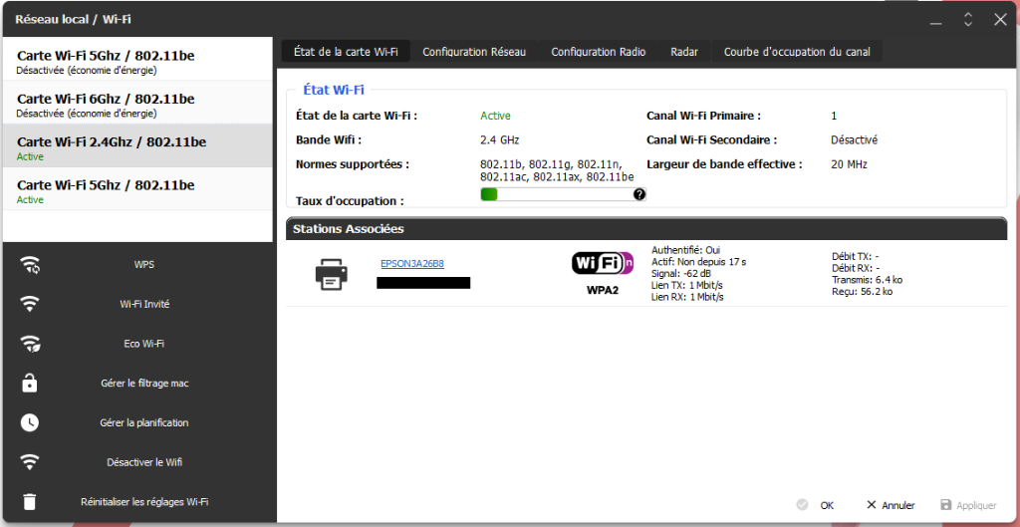Click the Wi-Fi n standard logo

coord(603,263)
